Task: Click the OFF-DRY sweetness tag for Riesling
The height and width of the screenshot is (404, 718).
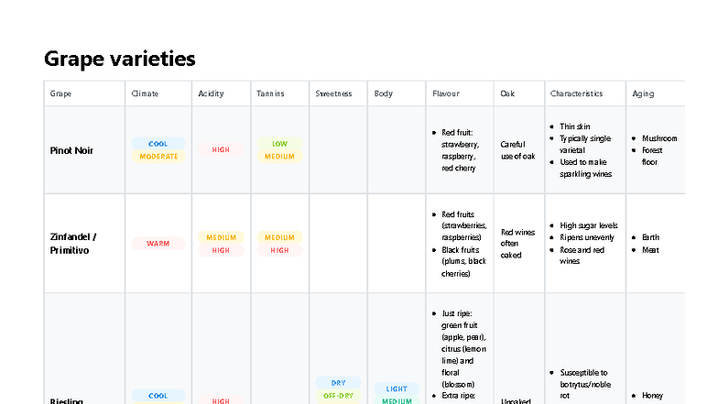Action: (x=338, y=396)
